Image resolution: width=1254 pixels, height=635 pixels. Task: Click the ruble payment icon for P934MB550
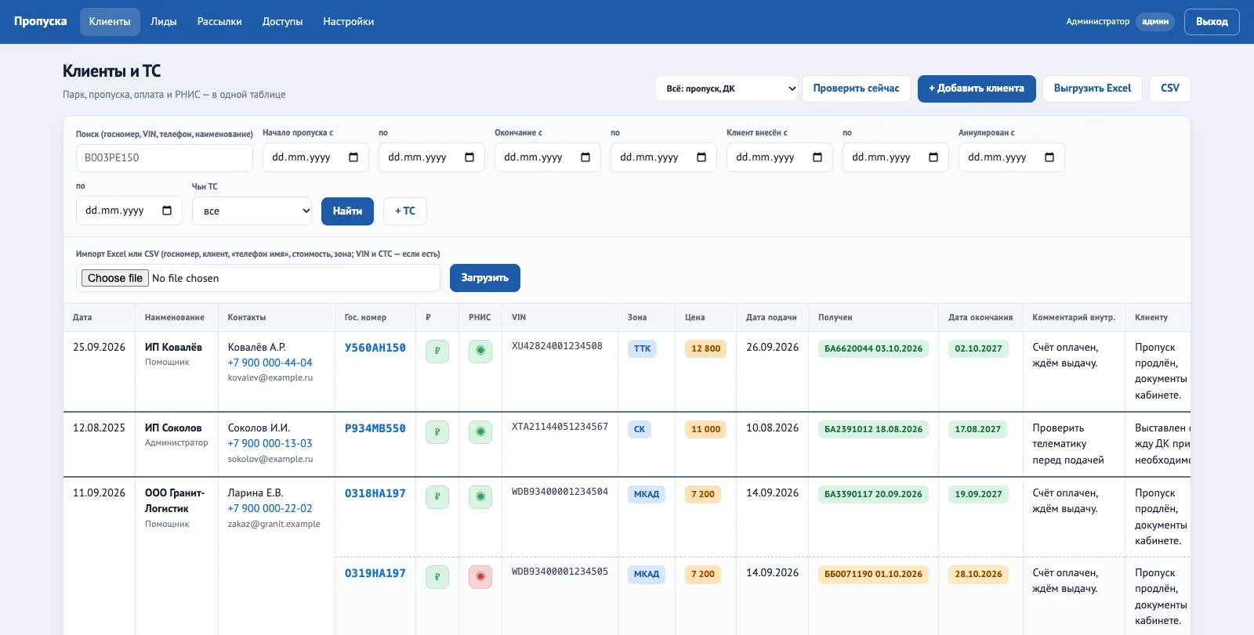(x=437, y=431)
